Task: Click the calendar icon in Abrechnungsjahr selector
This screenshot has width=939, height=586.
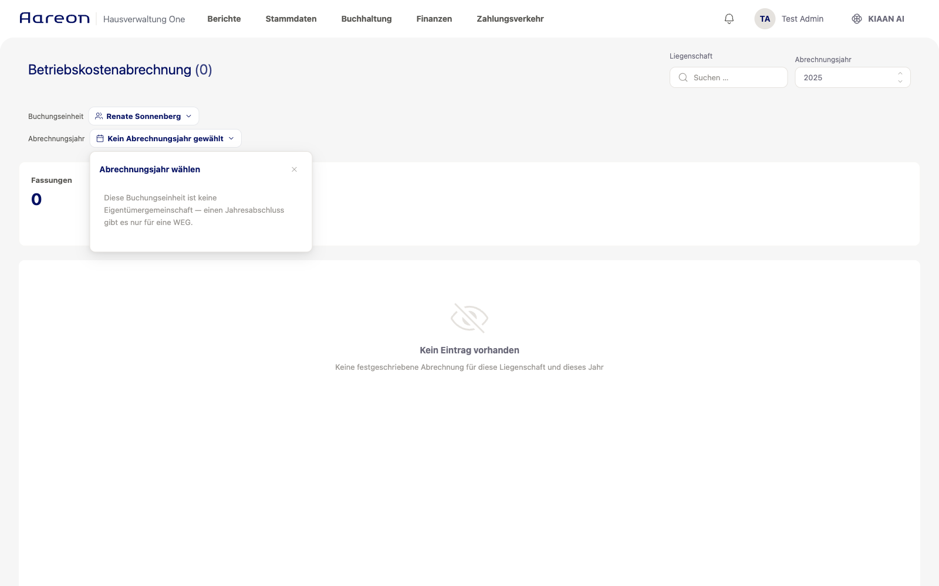Action: click(100, 139)
